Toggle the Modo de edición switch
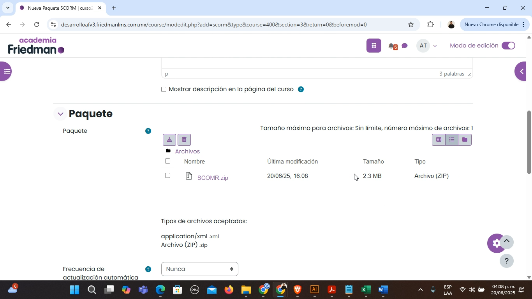Image resolution: width=532 pixels, height=299 pixels. pyautogui.click(x=508, y=46)
